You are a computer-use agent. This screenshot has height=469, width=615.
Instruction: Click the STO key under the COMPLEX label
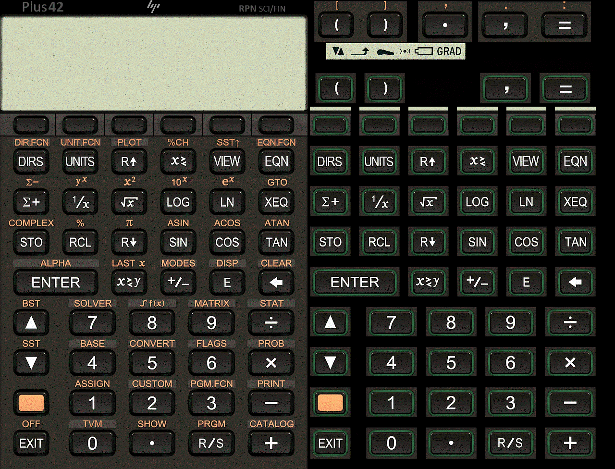coord(31,242)
